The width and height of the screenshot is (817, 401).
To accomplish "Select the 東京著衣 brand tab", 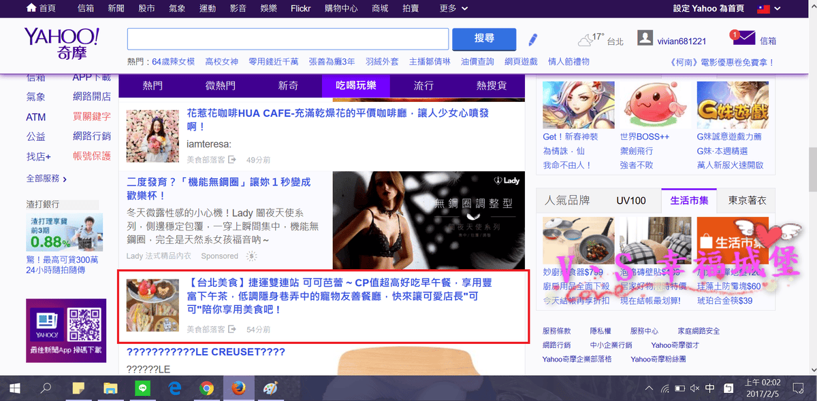I will pos(747,201).
